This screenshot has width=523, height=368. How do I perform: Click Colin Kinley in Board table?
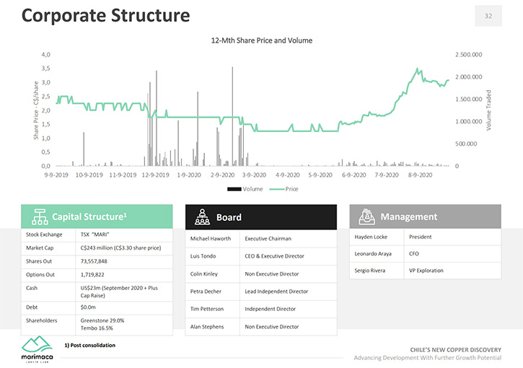point(204,274)
